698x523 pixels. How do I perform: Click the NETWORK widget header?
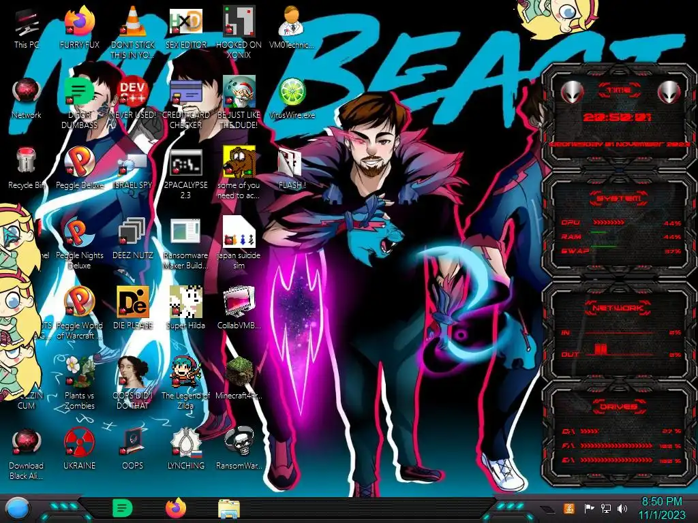pyautogui.click(x=618, y=308)
